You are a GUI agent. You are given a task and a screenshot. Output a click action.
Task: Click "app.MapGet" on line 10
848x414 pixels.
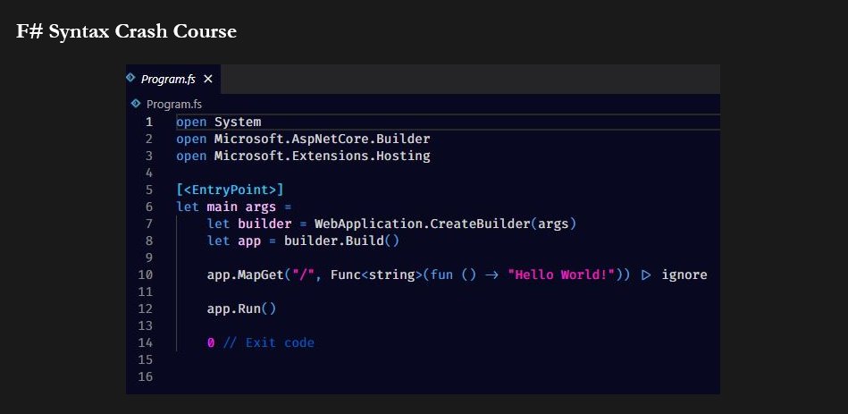[246, 275]
